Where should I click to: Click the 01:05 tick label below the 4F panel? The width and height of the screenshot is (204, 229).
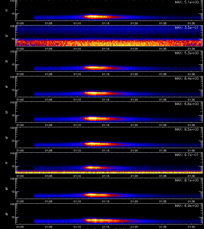(49, 99)
